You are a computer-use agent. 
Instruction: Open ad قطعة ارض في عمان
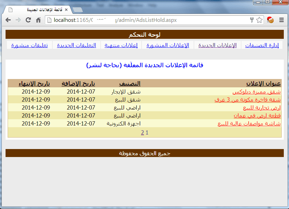[x=257, y=115]
